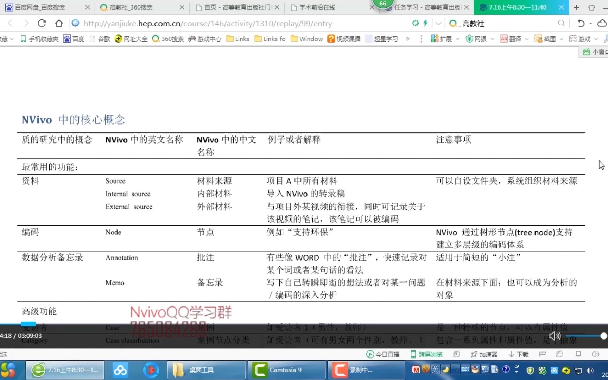The width and height of the screenshot is (608, 380).
Task: Toggle the half-moon full/half-width IME button
Action: (445, 369)
